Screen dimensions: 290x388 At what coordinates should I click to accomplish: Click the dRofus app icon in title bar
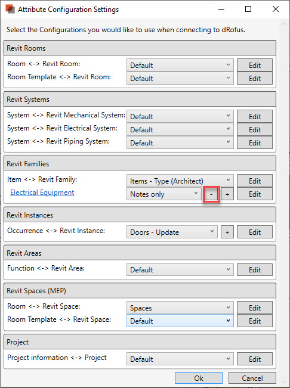click(x=10, y=9)
